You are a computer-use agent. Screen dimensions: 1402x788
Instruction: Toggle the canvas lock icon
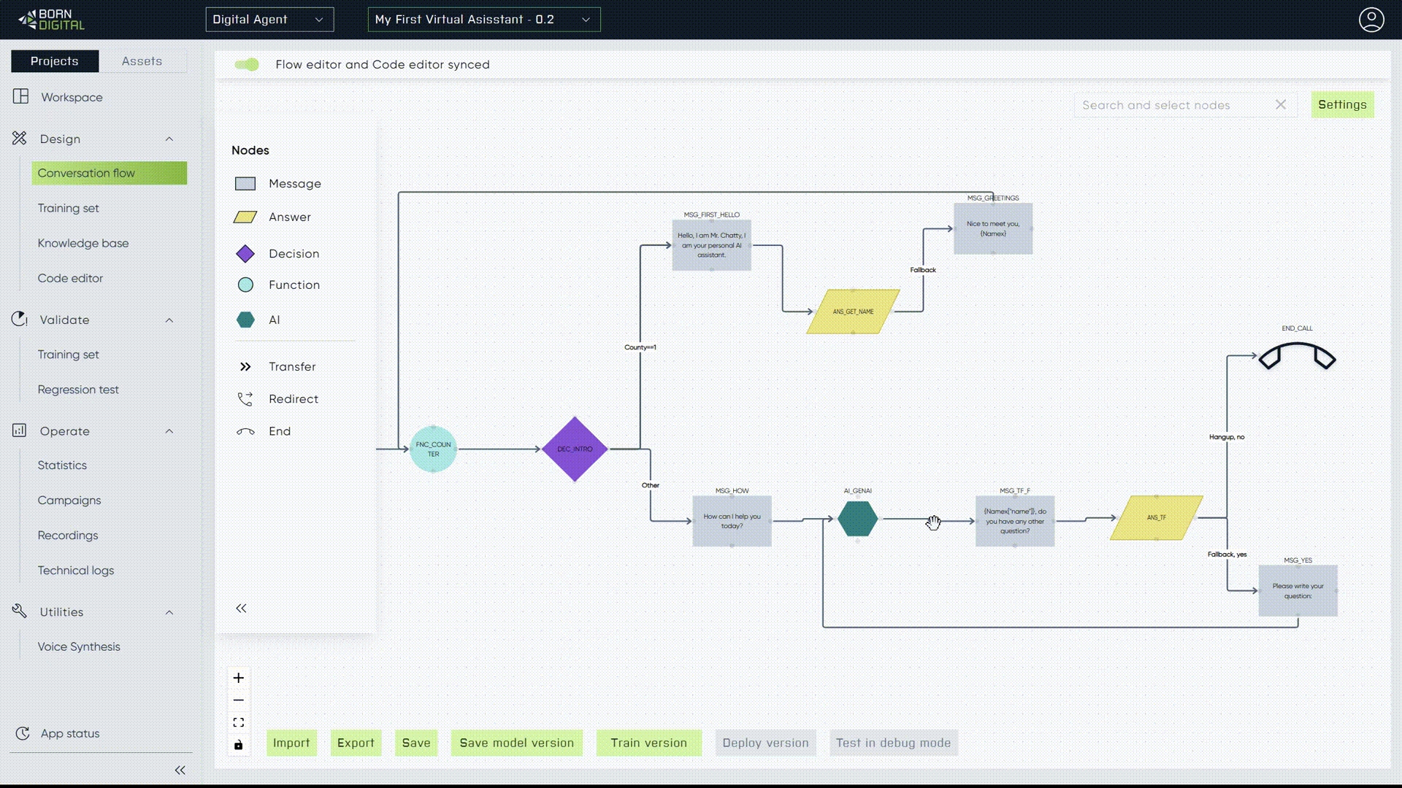tap(239, 745)
